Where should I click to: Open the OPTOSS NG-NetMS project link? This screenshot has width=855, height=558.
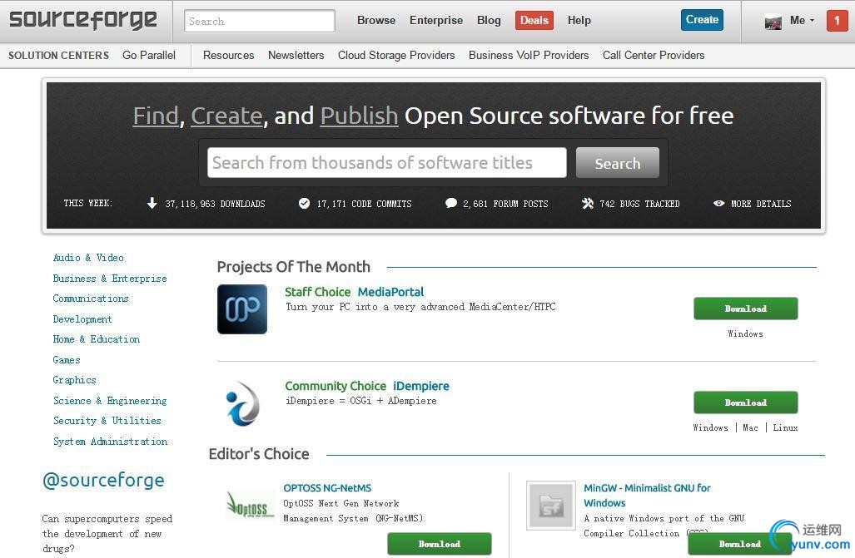[327, 487]
